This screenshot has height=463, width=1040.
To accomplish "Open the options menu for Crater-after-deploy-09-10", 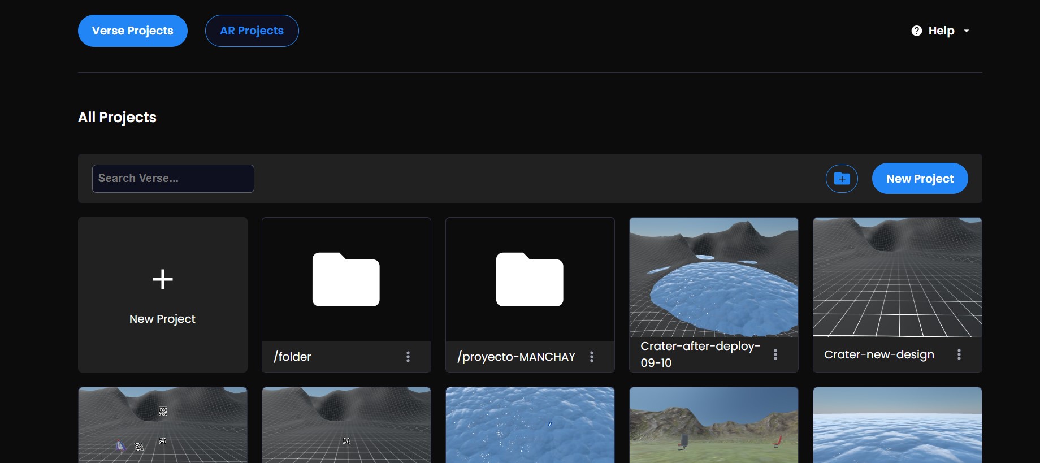I will [775, 354].
